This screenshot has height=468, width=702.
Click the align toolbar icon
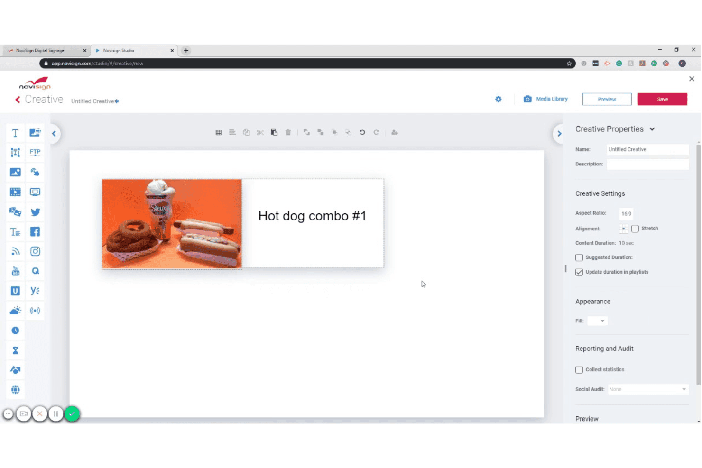(x=232, y=133)
